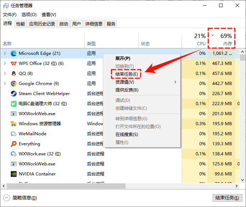
Task: Click the 442.7 MB memory value
Action: tap(222, 83)
